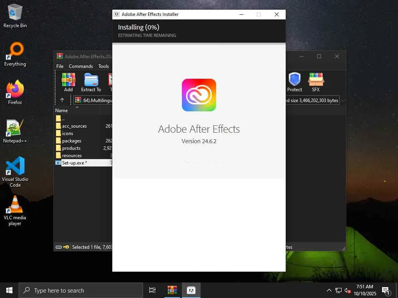Click the WinRAR taskbar button

pyautogui.click(x=172, y=290)
